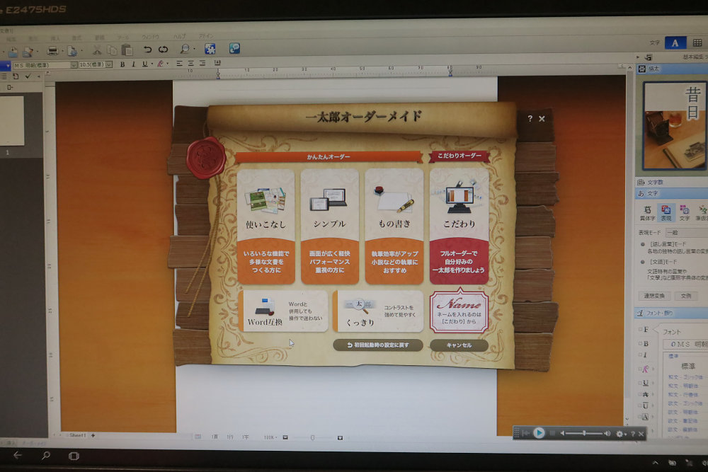Open help in the Order Made dialog
The width and height of the screenshot is (708, 472).
click(530, 118)
